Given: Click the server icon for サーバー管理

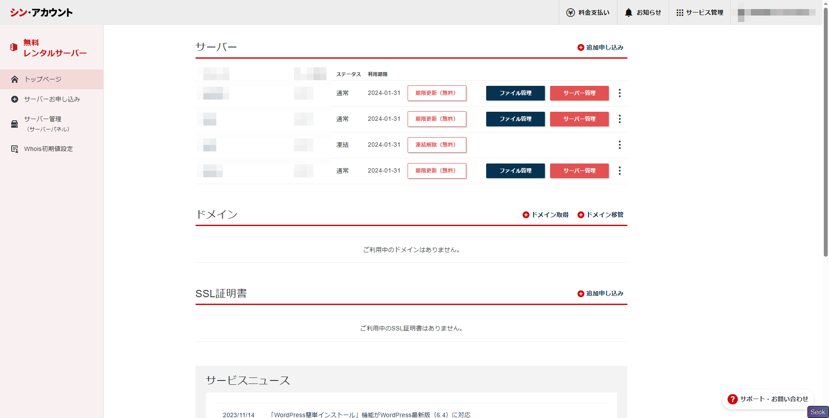Looking at the screenshot, I should coord(15,124).
